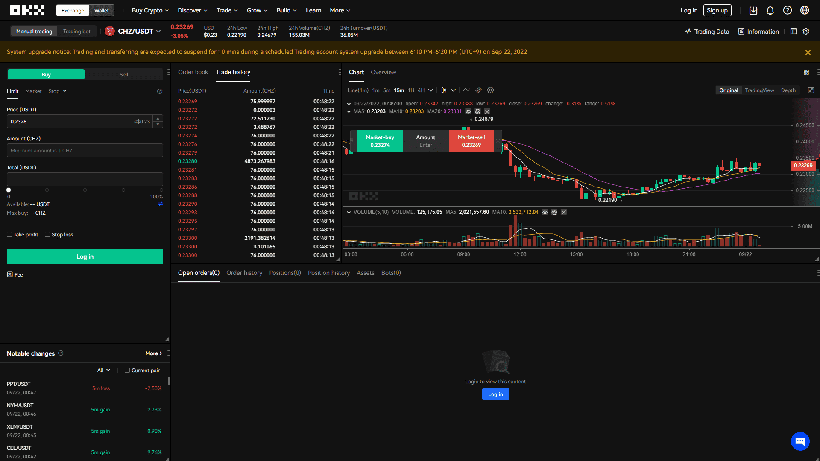
Task: Toggle MA indicator visibility eye
Action: tap(468, 111)
